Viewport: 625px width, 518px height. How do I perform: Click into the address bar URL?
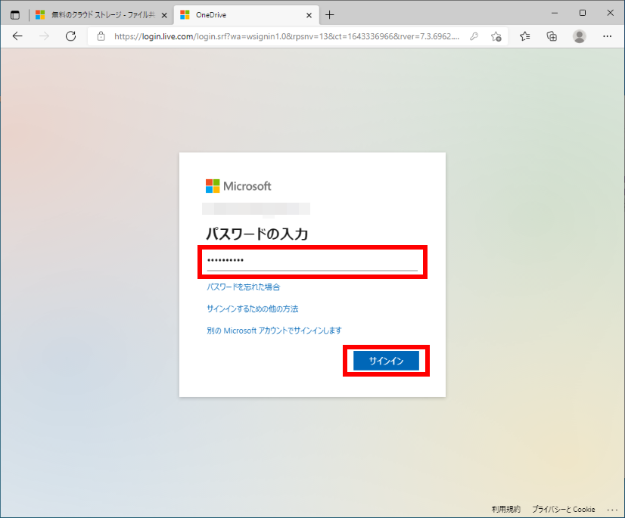point(287,36)
